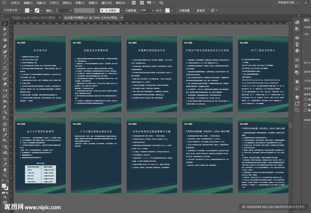Select the Type tool

[5, 57]
